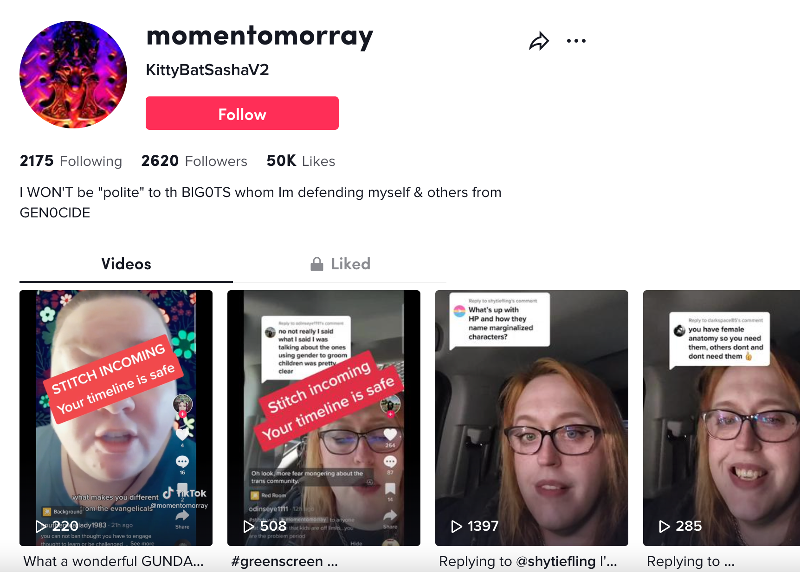Click play icon on 285-views video
Screen dimensions: 800x572
(665, 526)
